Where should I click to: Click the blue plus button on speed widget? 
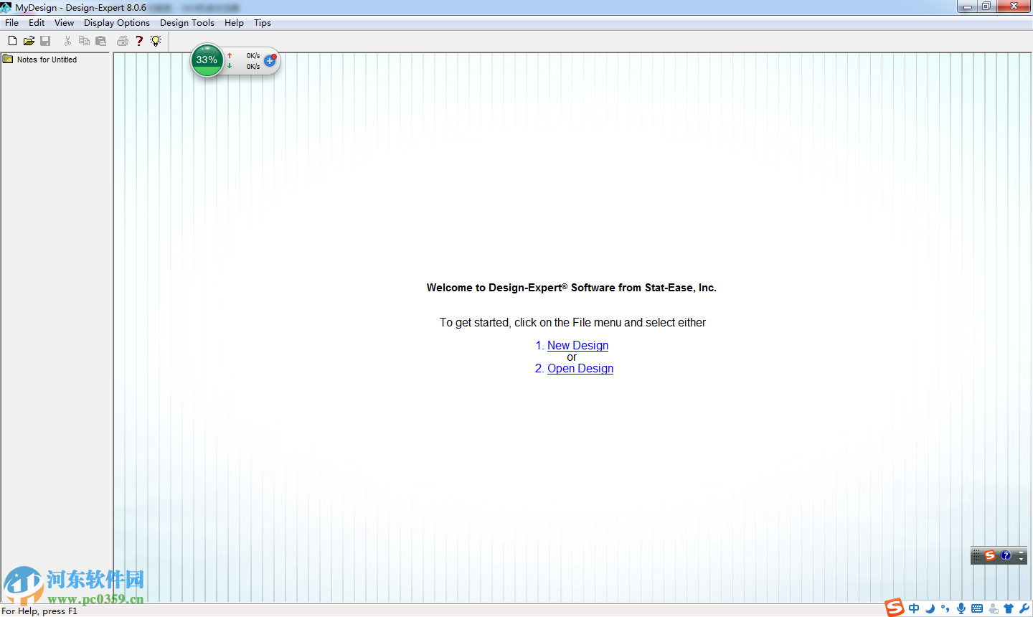[270, 61]
